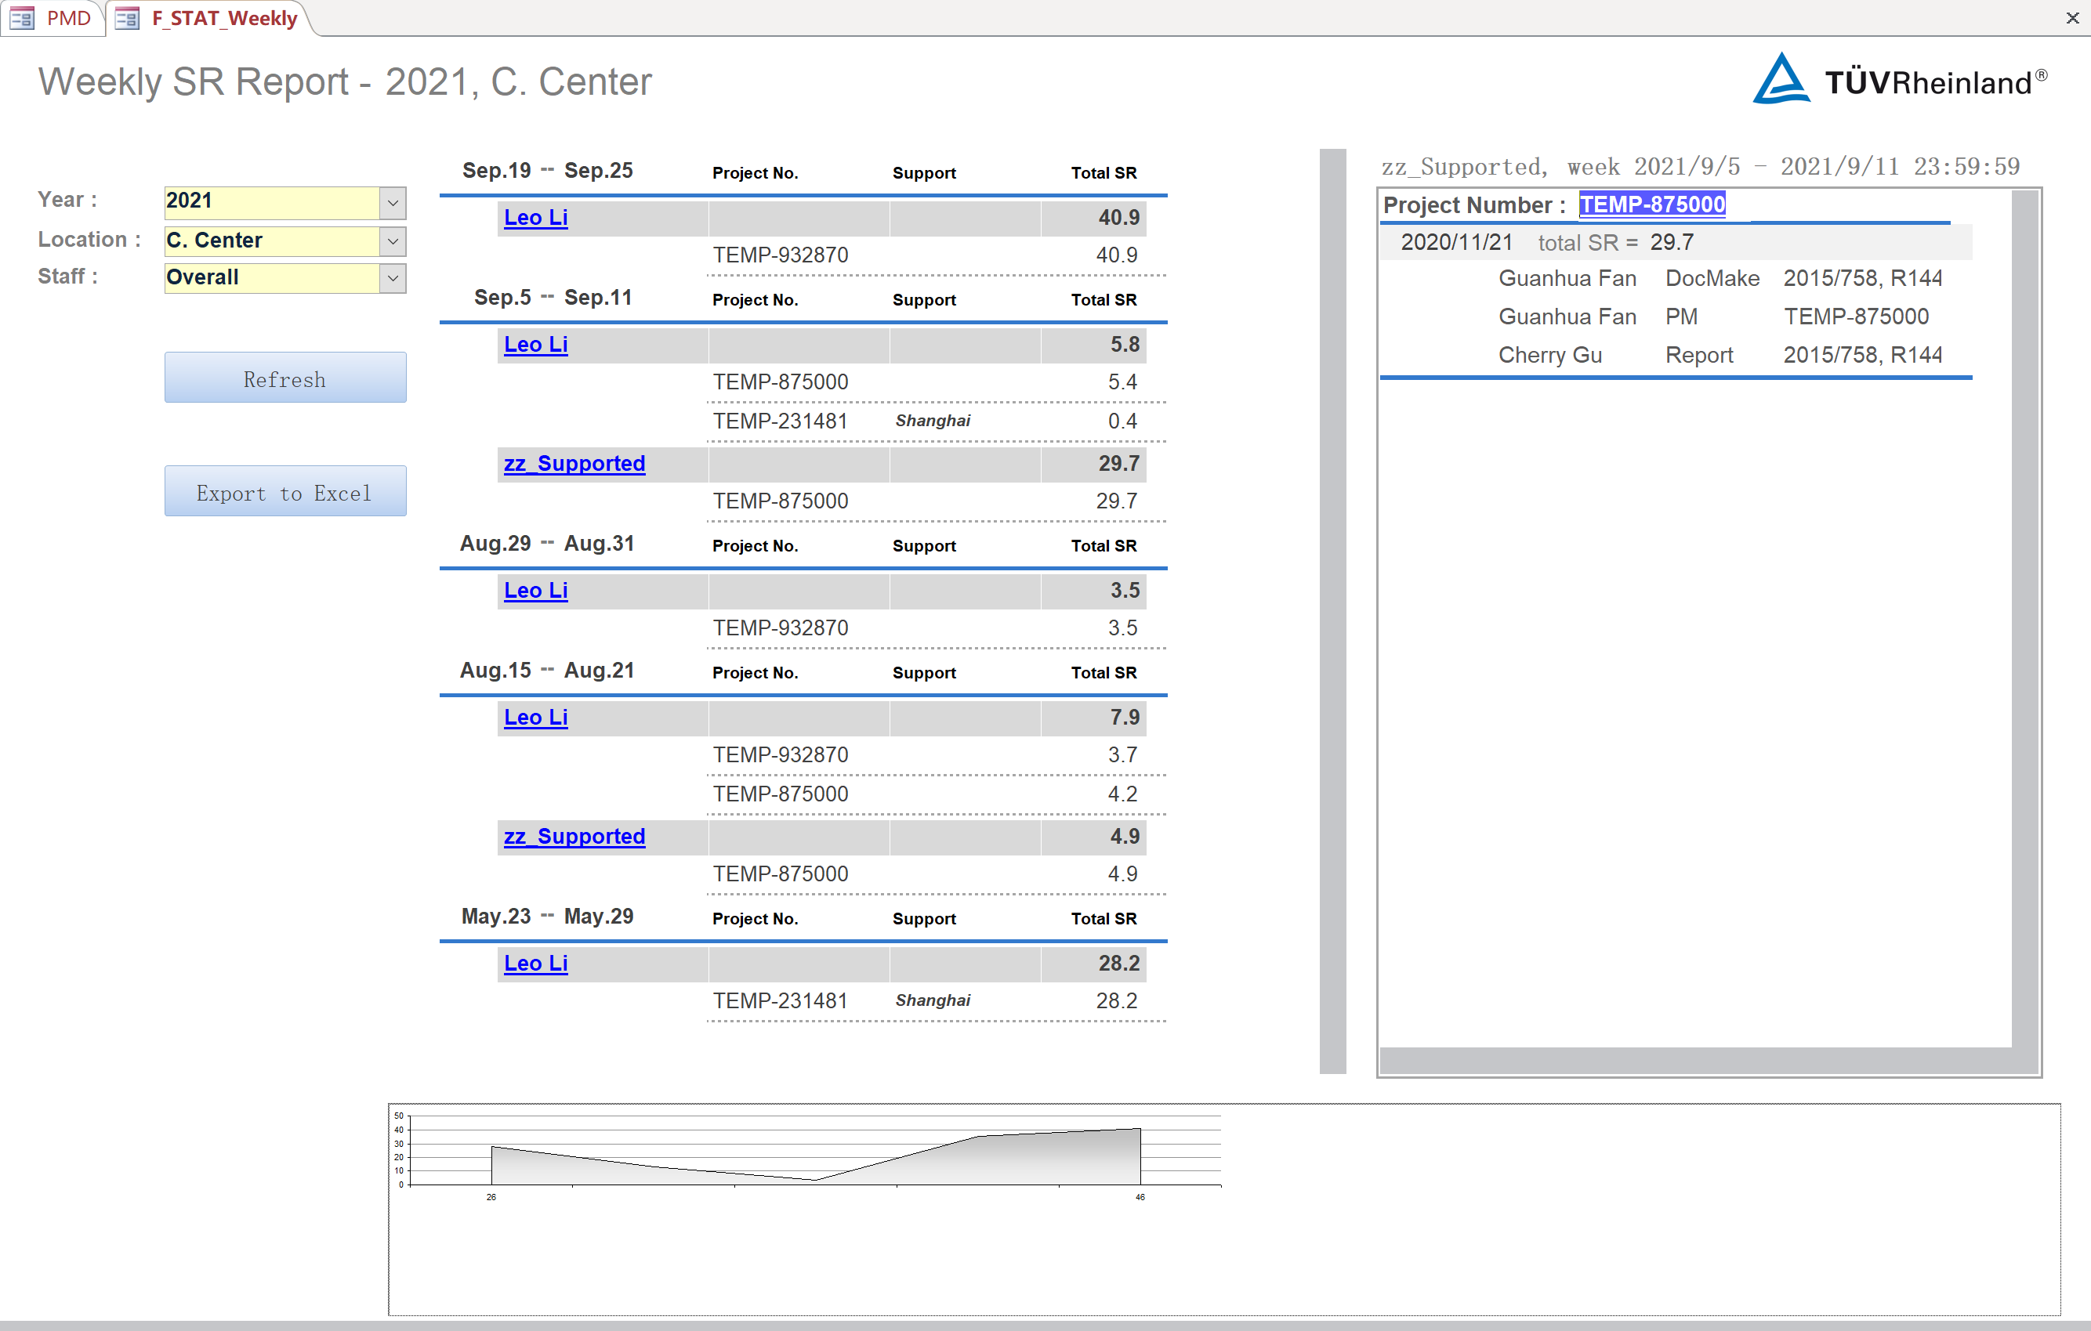This screenshot has width=2091, height=1331.
Task: Click Shanghai support label in May.23 week
Action: tap(933, 1001)
